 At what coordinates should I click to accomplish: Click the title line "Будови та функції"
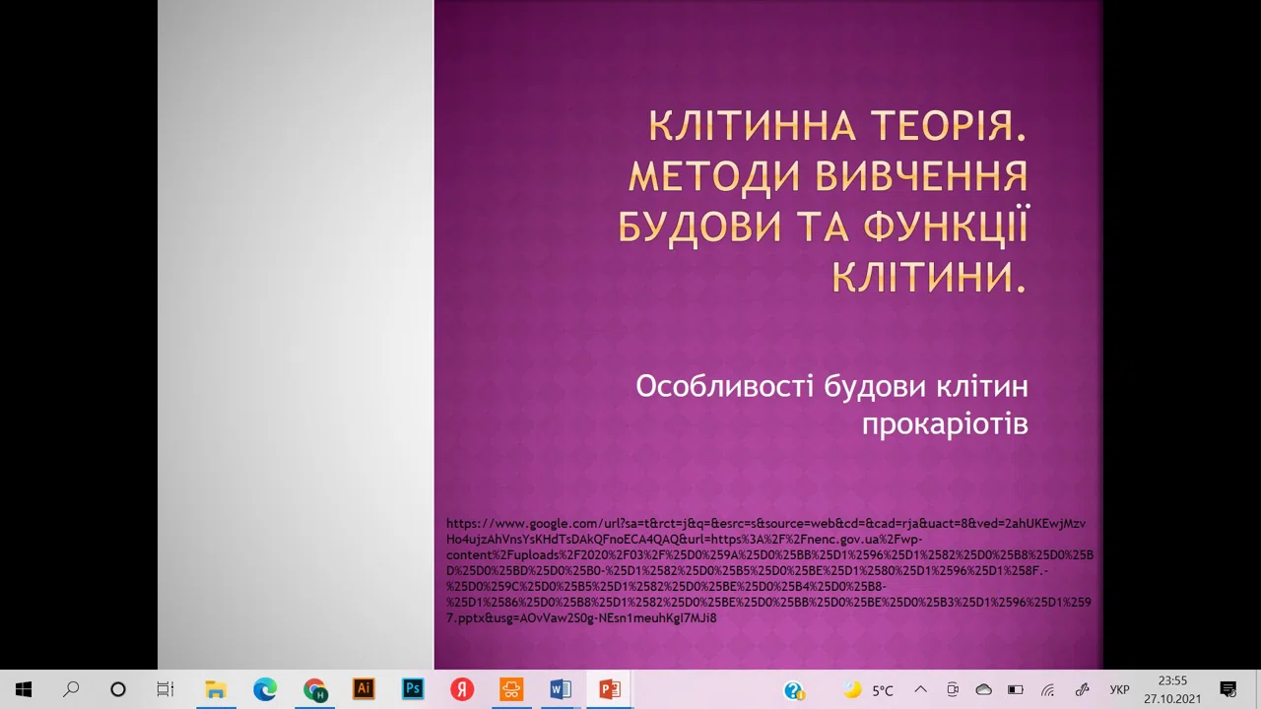click(824, 226)
